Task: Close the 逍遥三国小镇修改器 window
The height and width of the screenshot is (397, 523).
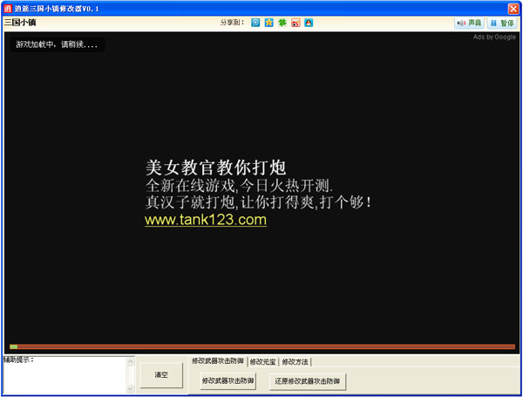Action: coord(513,9)
